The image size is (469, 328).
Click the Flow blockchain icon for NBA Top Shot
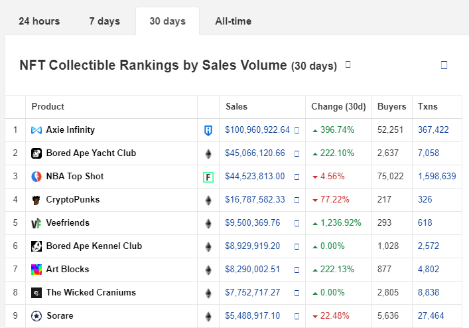pyautogui.click(x=208, y=177)
